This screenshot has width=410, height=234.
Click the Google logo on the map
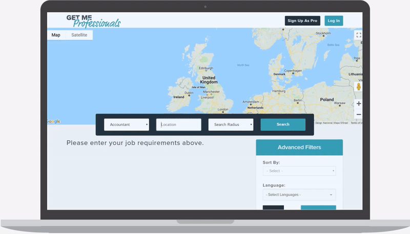54,121
